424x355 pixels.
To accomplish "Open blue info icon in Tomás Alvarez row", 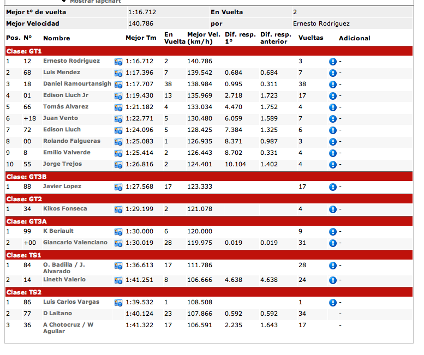I will pos(332,107).
